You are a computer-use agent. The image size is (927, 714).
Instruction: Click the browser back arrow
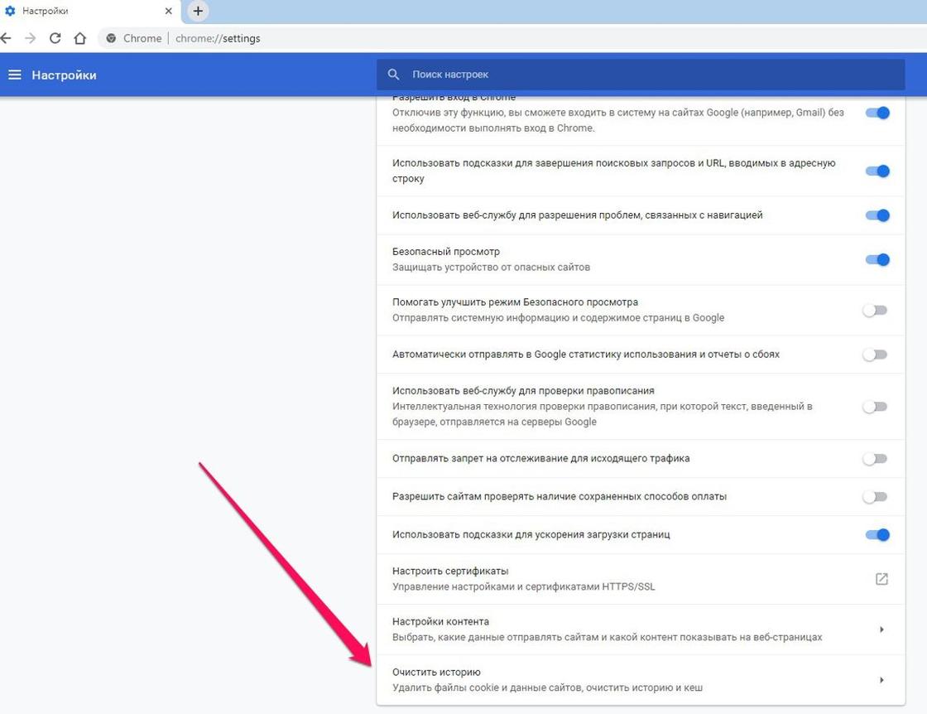click(x=6, y=38)
